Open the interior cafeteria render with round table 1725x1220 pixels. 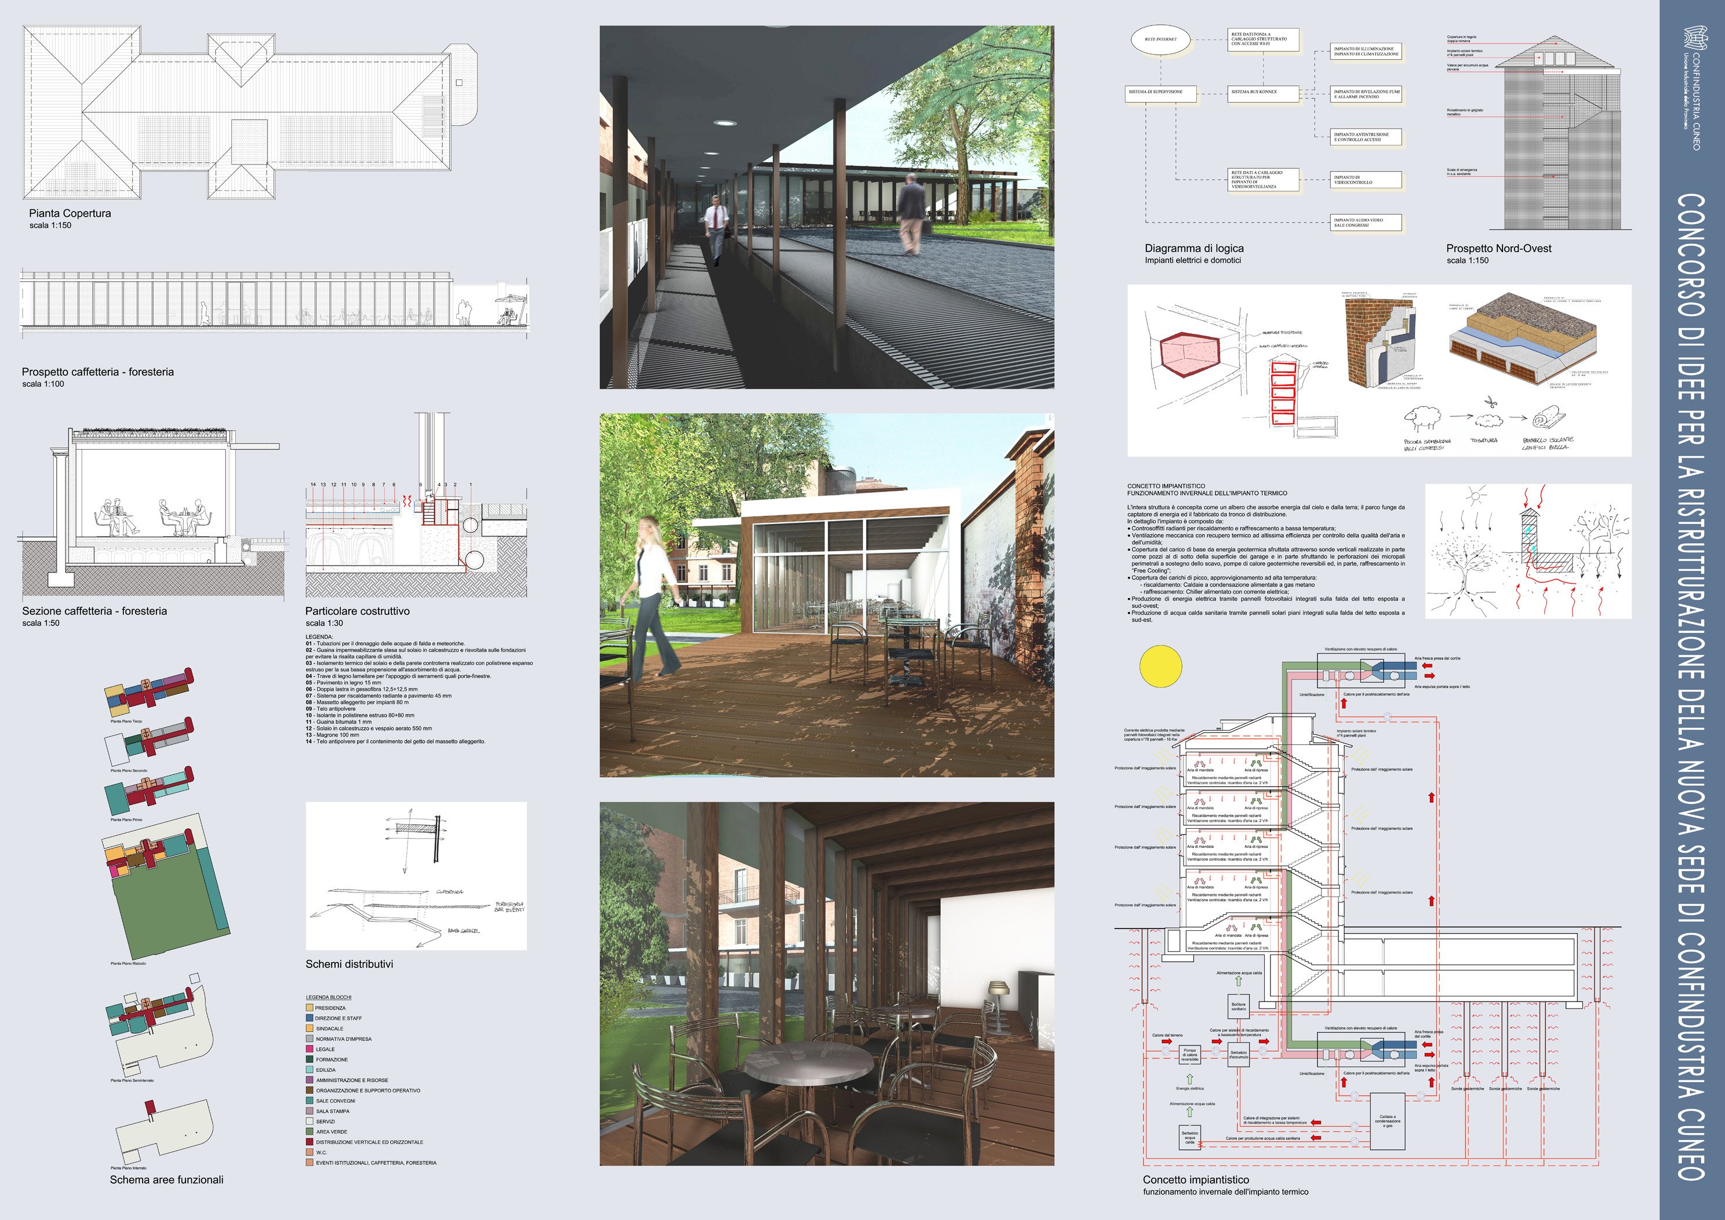click(827, 984)
